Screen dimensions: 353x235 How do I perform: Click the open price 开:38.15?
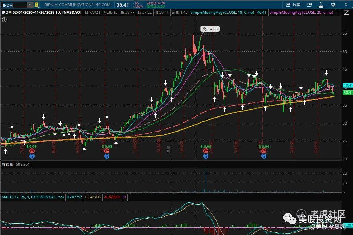point(110,12)
